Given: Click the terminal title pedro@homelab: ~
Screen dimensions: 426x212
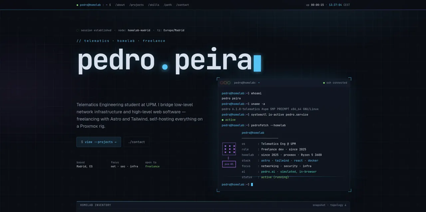Looking at the screenshot, I should point(247,83).
